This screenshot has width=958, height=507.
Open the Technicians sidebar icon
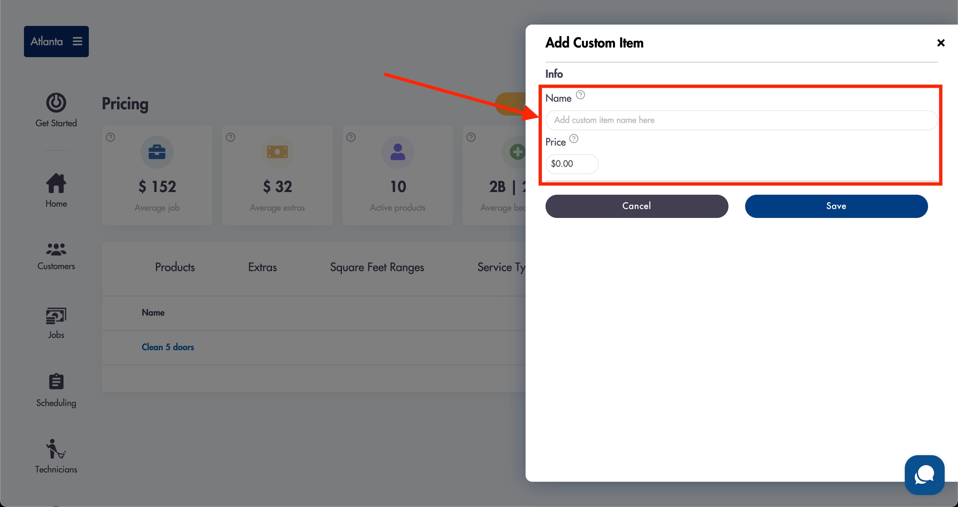[x=56, y=449]
